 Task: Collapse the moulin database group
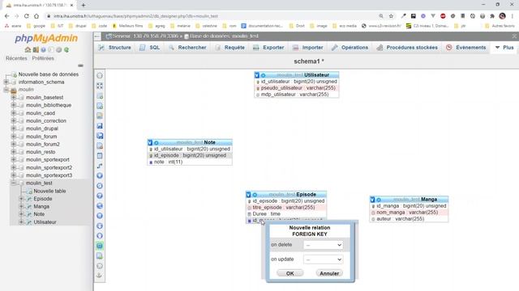pyautogui.click(x=6, y=90)
